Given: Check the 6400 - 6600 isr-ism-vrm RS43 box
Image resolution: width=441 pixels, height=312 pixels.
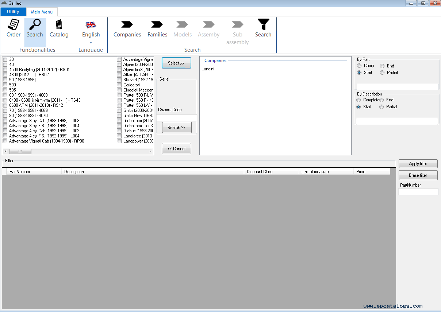Looking at the screenshot, I should pyautogui.click(x=5, y=100).
